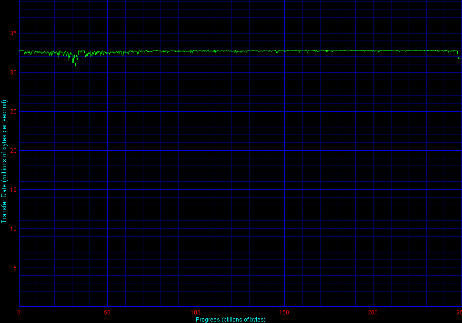Image resolution: width=462 pixels, height=323 pixels.
Task: Click the Y-axis value 30
Action: tap(13, 73)
